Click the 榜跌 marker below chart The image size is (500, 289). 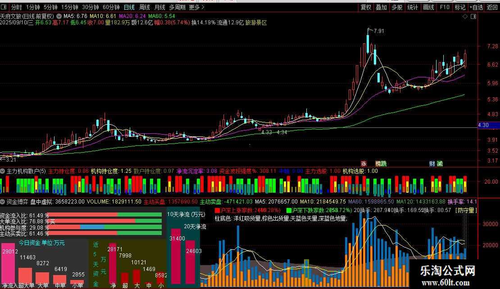(381, 163)
